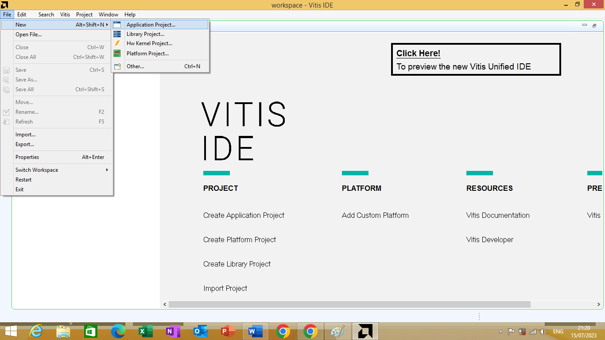Click Create Platform Project link
The image size is (605, 340).
(240, 240)
